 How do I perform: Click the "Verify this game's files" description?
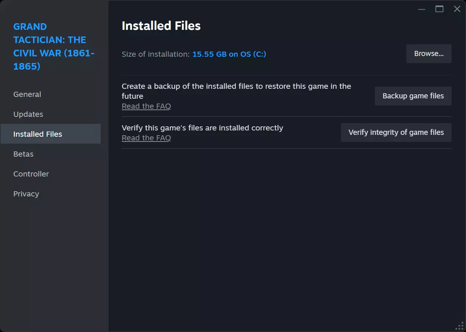point(202,128)
